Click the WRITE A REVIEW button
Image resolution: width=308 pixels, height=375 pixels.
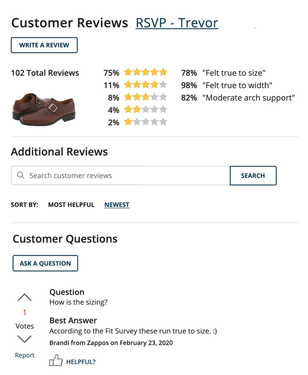(x=44, y=45)
